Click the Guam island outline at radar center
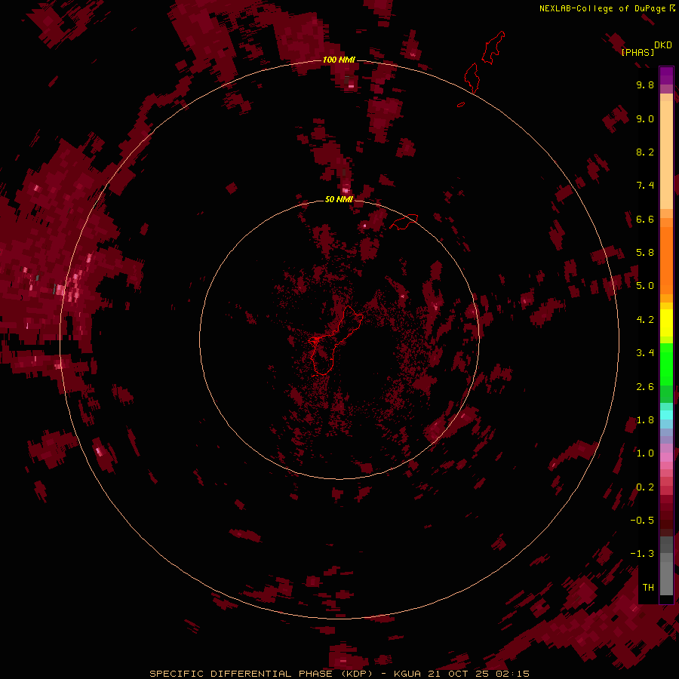Screen dimensions: 679x679 coord(335,340)
